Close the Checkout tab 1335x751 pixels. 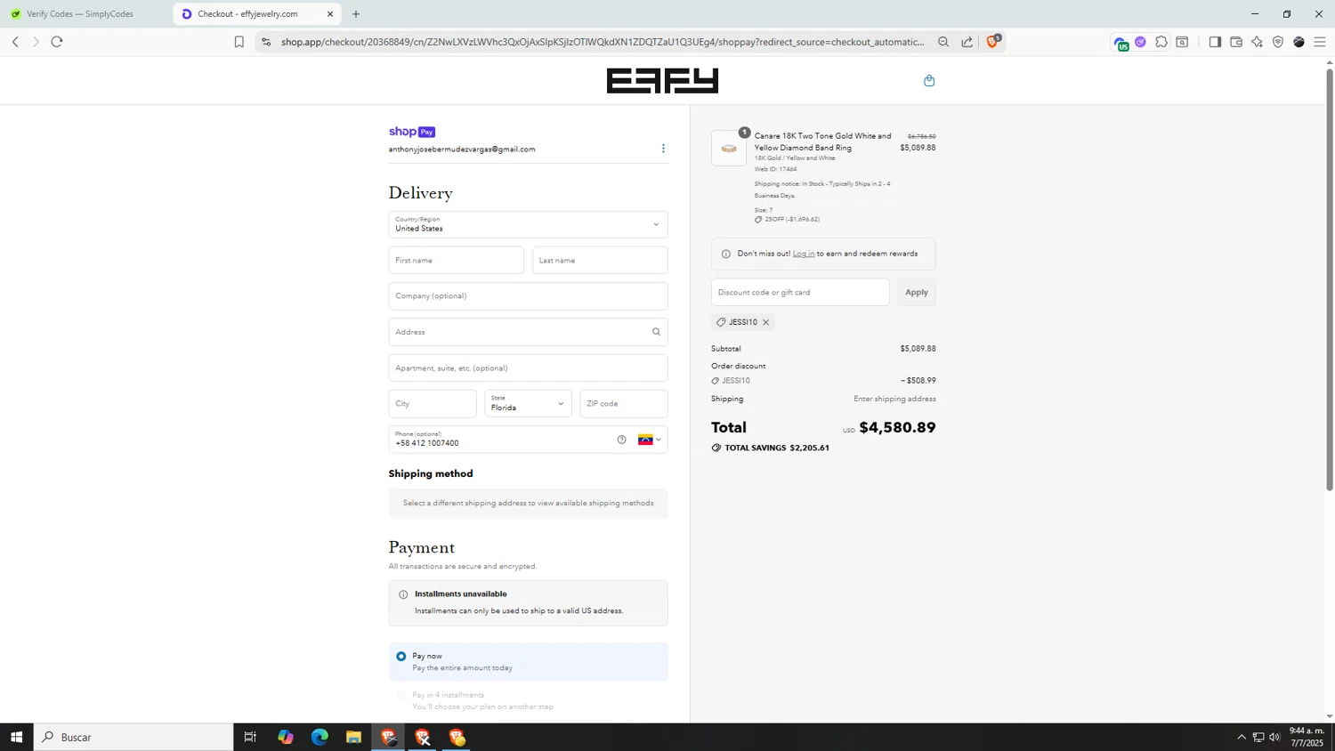330,14
